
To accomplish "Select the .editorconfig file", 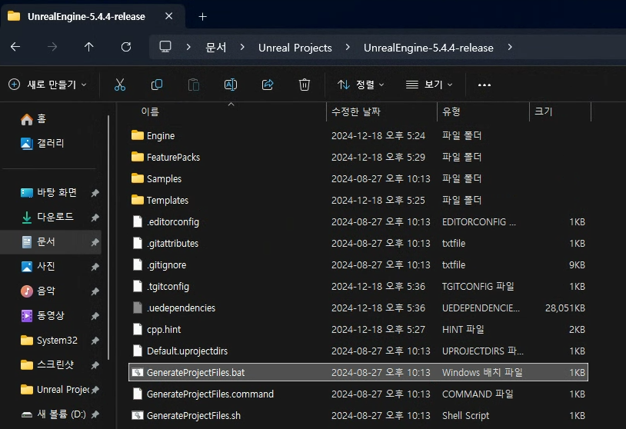I will [x=358, y=222].
